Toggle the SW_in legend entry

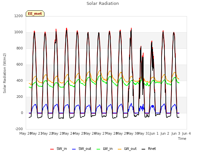click(x=59, y=149)
